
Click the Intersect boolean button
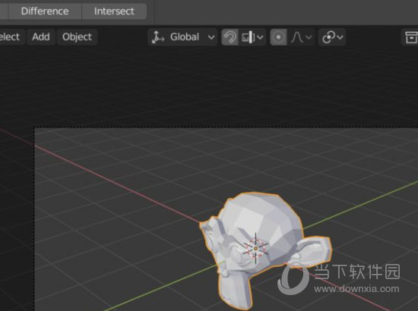coord(114,11)
